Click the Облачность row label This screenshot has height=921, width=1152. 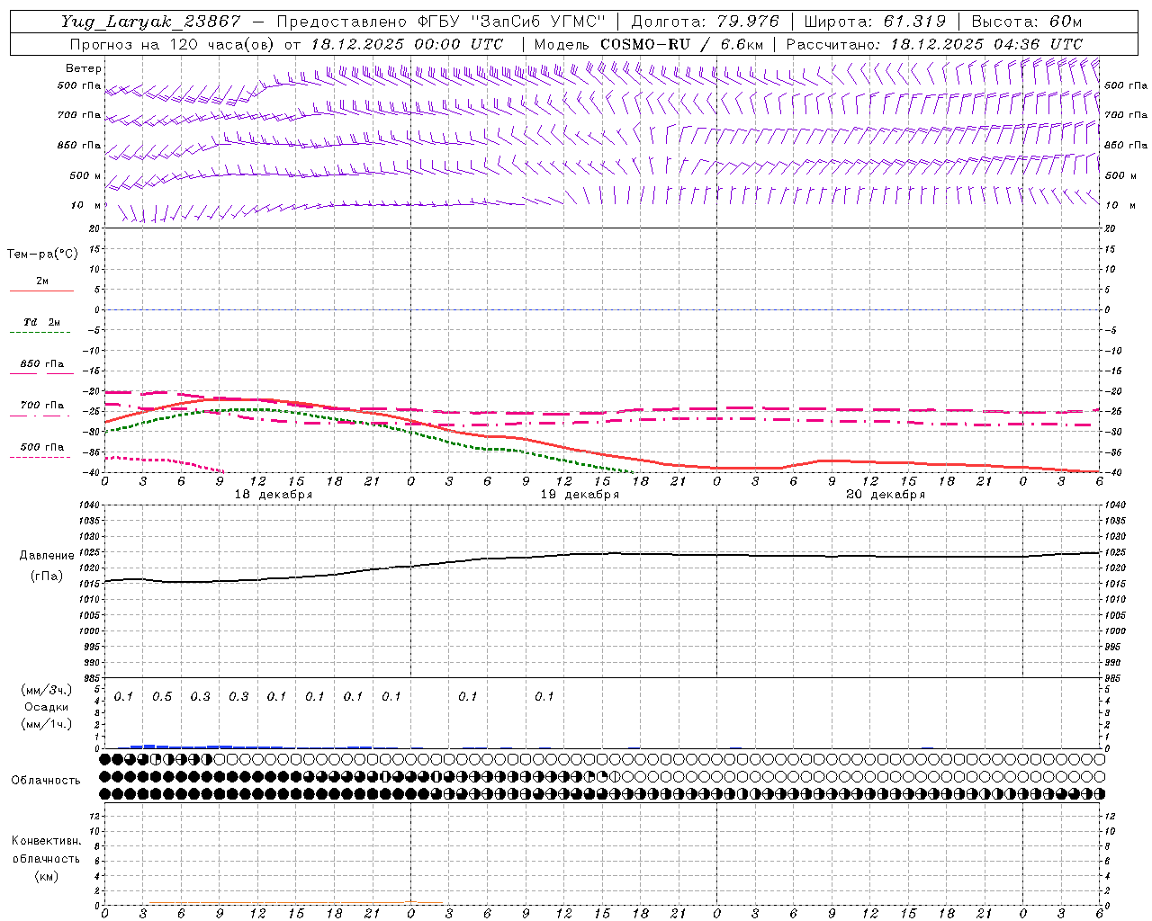(x=46, y=780)
